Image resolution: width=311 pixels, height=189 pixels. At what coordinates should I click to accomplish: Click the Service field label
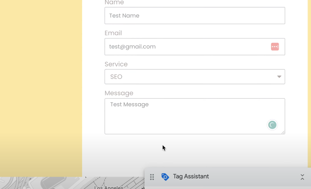(x=116, y=64)
